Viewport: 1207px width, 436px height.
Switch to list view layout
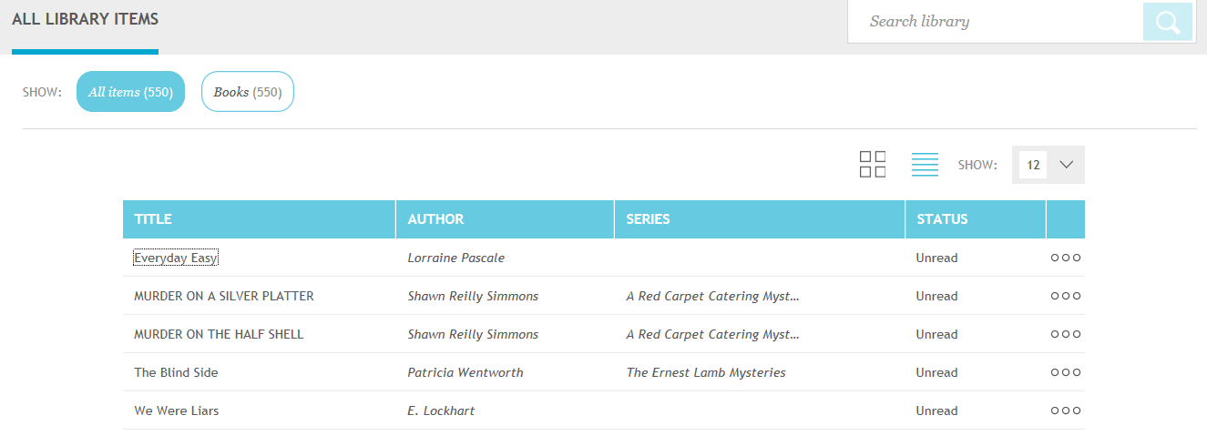pyautogui.click(x=925, y=165)
